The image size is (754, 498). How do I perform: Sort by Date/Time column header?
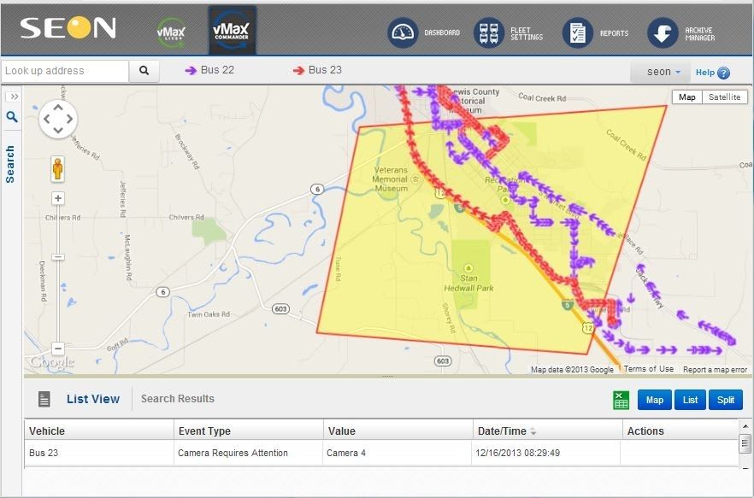point(508,431)
